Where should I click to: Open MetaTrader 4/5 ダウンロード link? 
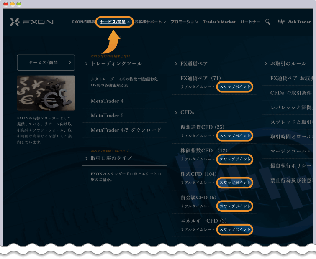click(126, 130)
